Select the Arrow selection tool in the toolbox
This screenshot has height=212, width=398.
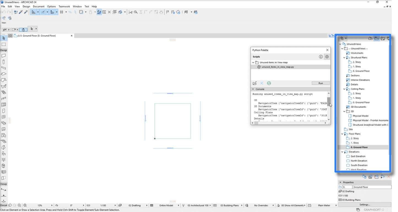4,38
